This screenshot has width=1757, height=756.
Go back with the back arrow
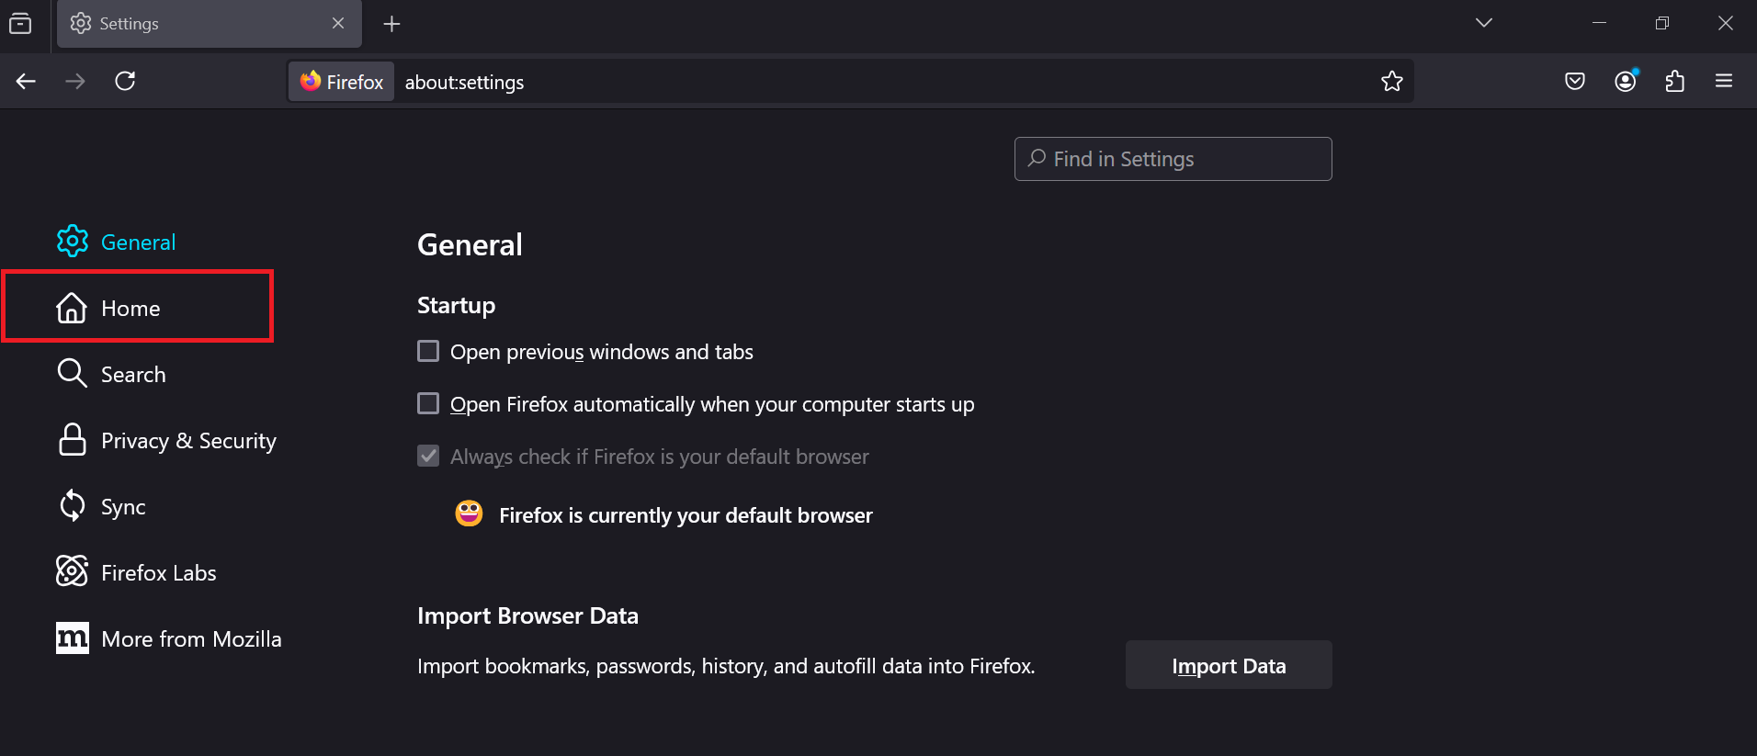tap(26, 82)
